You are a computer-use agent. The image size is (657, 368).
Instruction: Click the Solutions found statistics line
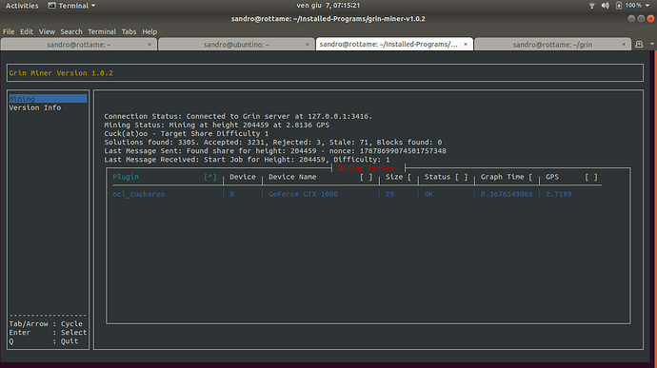pyautogui.click(x=272, y=142)
